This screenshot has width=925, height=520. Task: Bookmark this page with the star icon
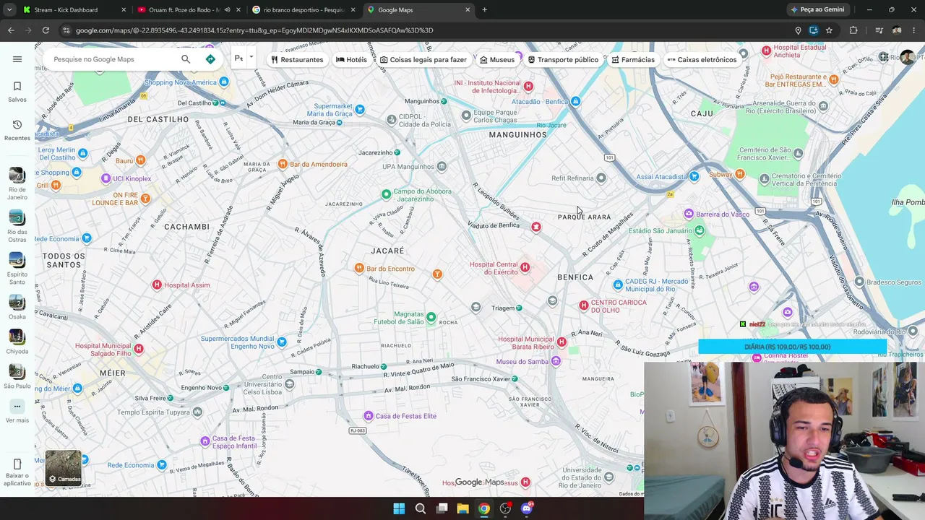point(829,30)
